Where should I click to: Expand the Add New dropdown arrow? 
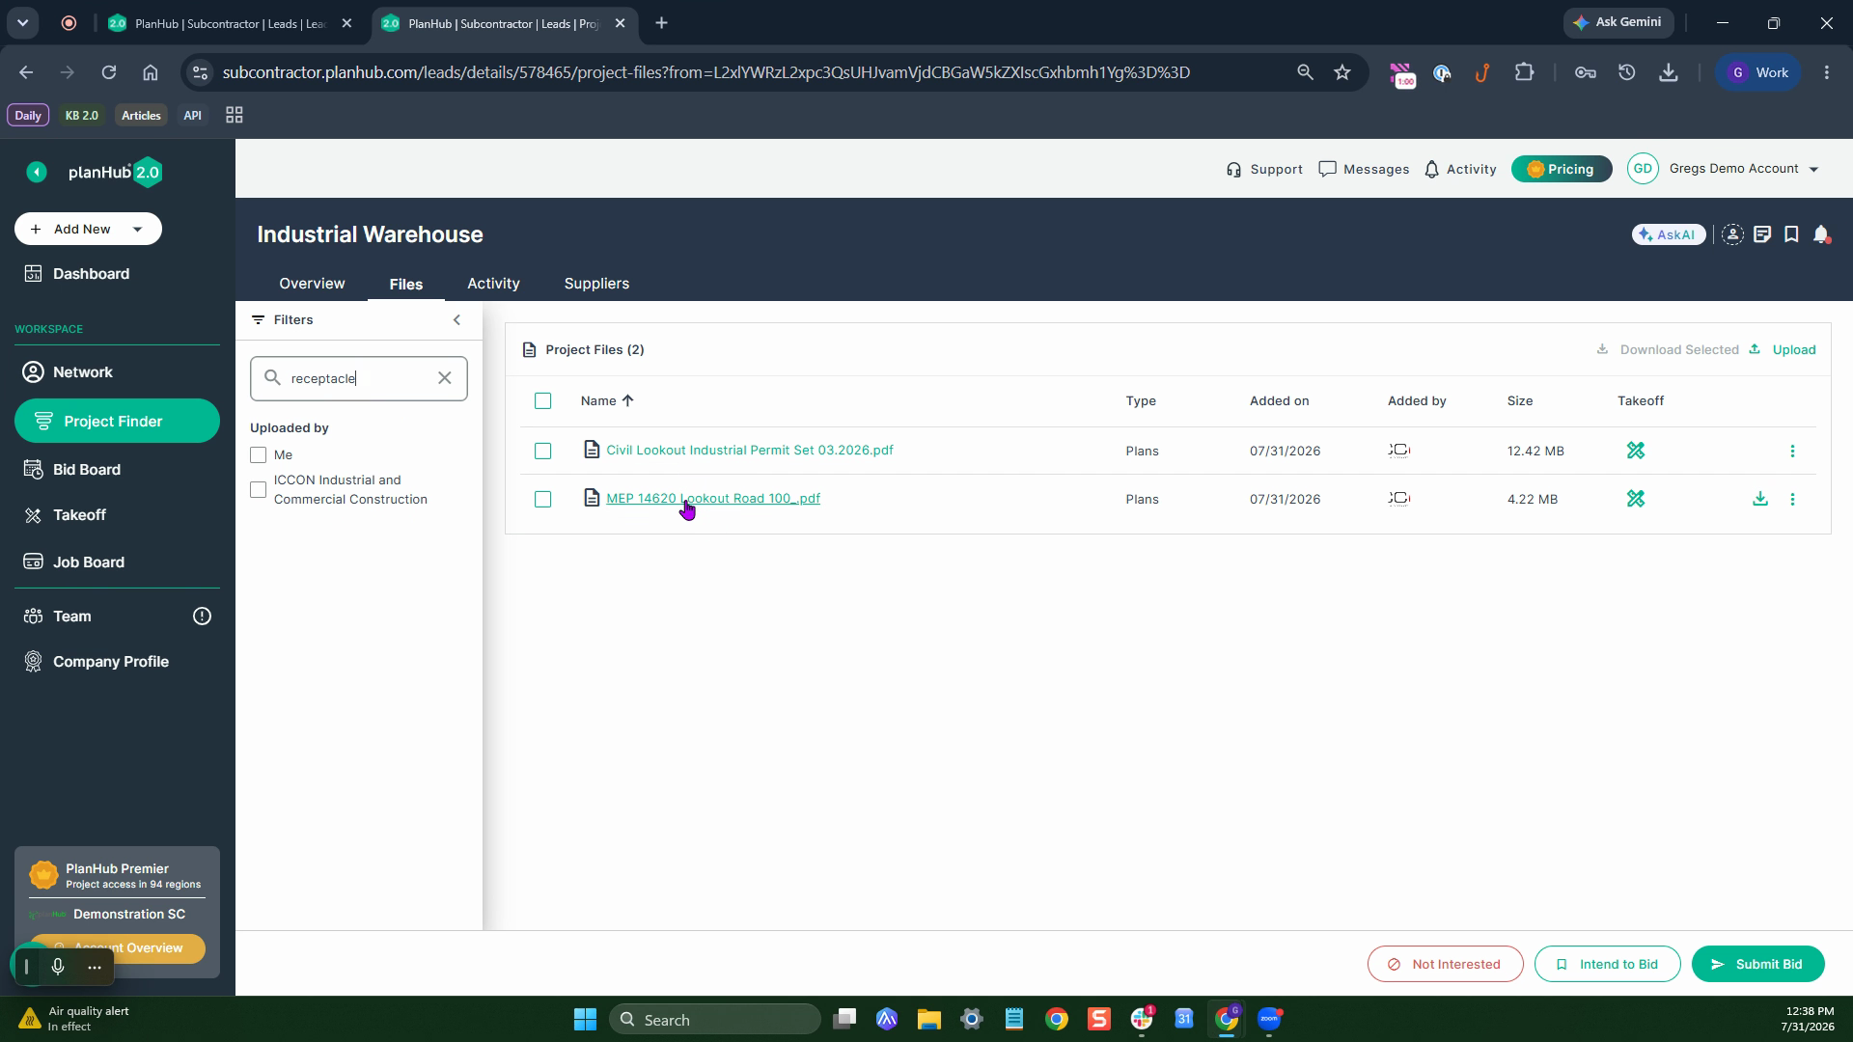coord(137,230)
